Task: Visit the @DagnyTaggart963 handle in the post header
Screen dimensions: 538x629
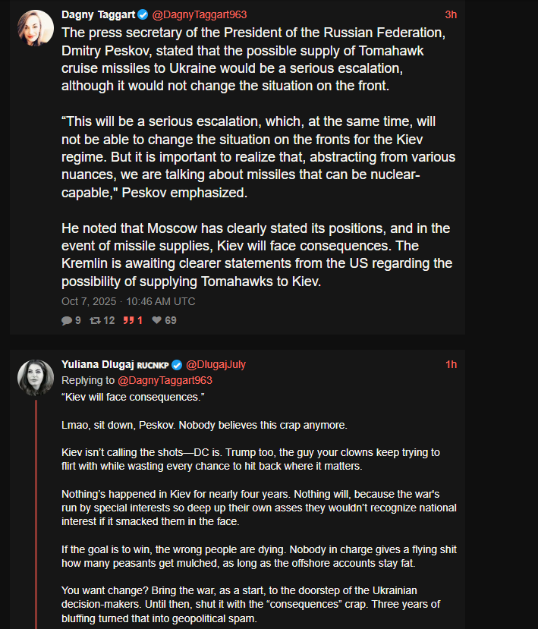Action: (x=199, y=14)
